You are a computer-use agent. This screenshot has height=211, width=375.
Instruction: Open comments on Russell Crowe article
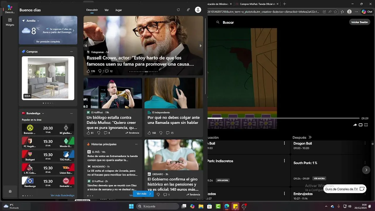(x=109, y=71)
